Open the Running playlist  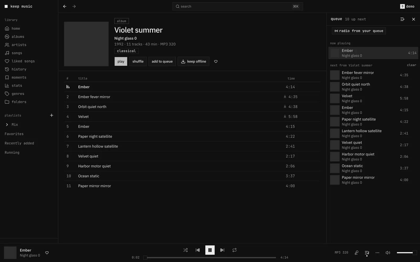12,152
